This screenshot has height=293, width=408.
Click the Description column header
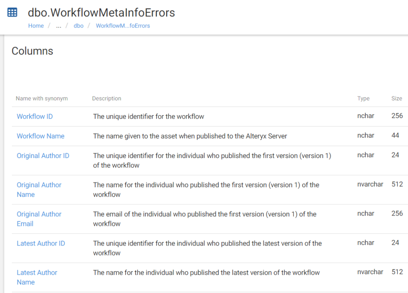tap(107, 99)
